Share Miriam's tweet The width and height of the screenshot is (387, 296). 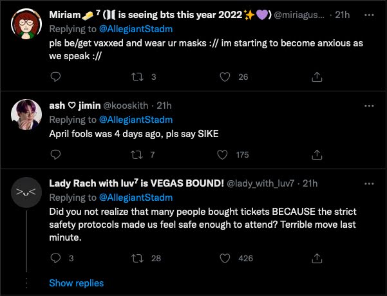[x=316, y=77]
